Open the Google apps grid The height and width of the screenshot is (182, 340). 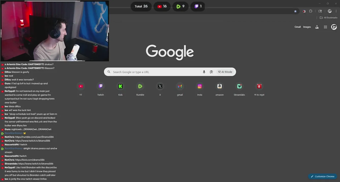(x=325, y=27)
